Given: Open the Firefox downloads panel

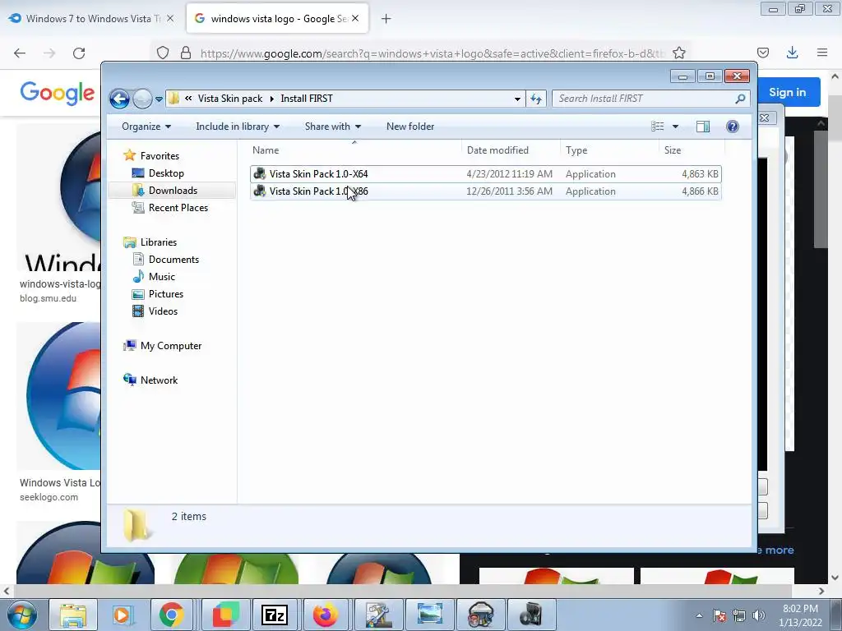Looking at the screenshot, I should point(792,53).
